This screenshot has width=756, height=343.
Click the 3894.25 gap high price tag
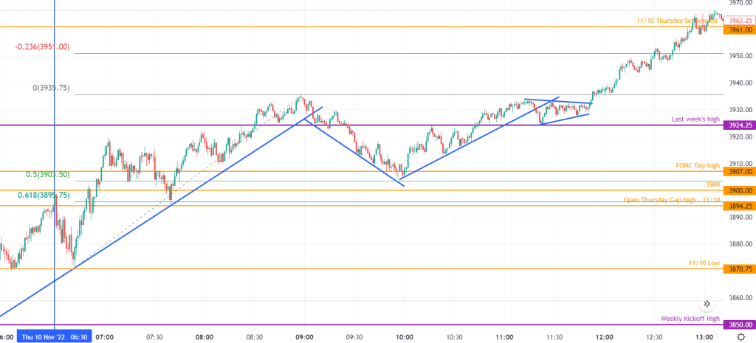(x=739, y=206)
